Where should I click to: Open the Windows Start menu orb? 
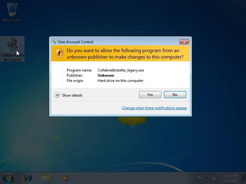8,178
